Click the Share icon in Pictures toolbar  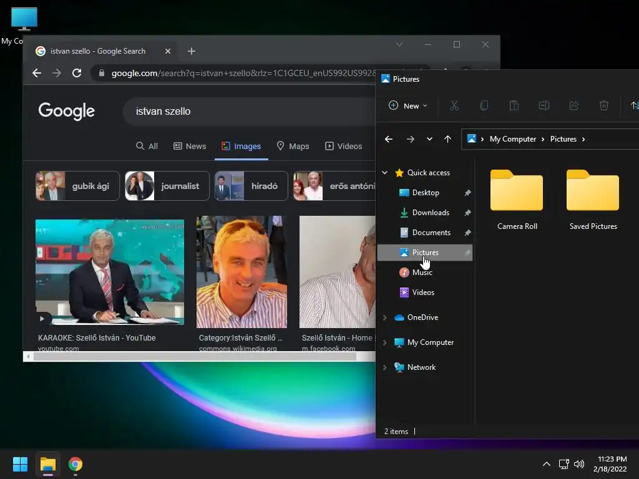(x=574, y=106)
